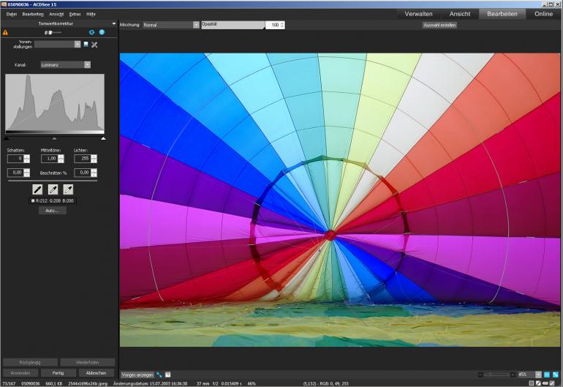Decrease Lichter value with down arrow

click(94, 161)
